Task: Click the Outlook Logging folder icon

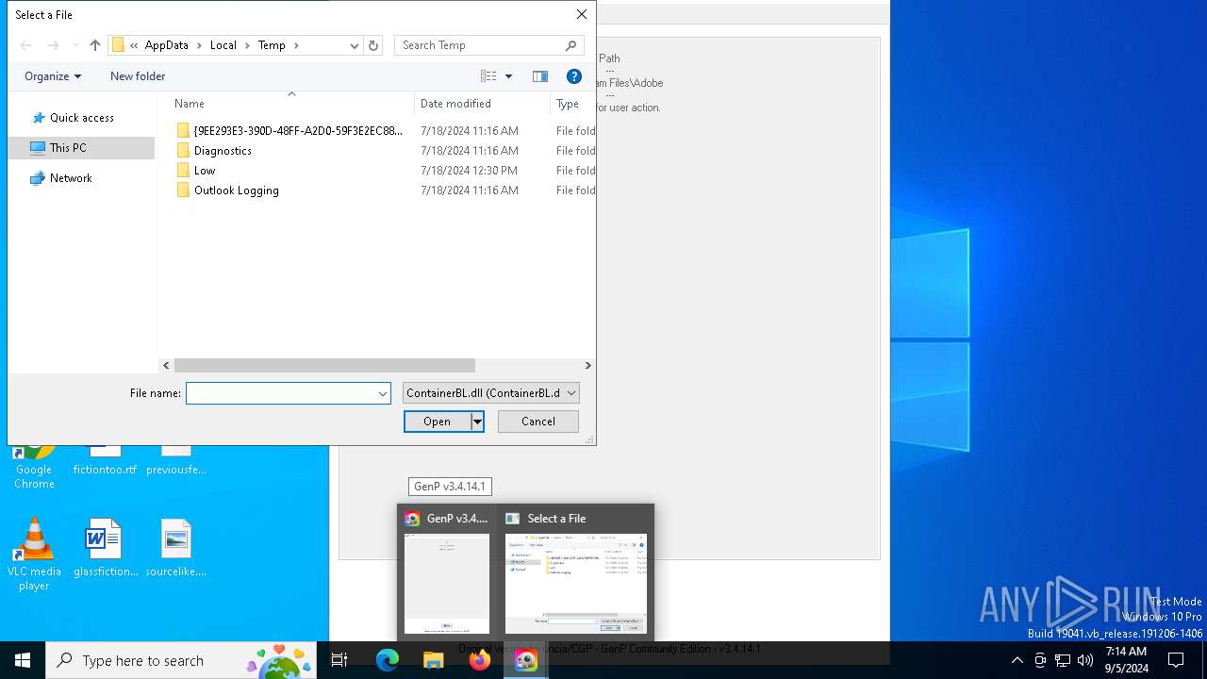Action: coord(183,190)
